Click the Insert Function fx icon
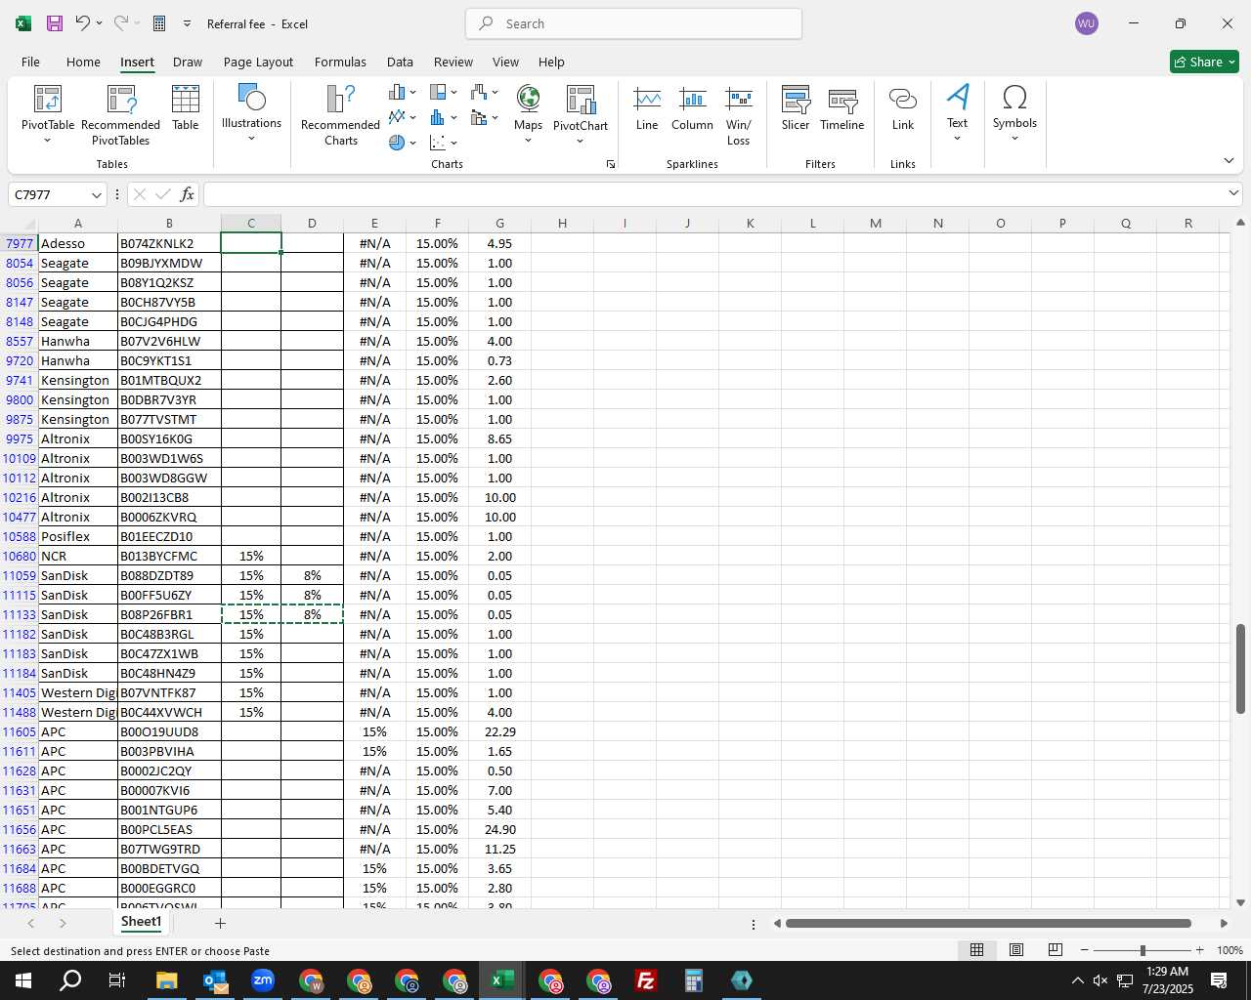 coord(187,194)
